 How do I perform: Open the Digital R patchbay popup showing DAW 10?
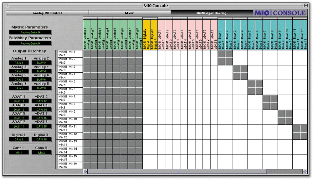[41, 139]
